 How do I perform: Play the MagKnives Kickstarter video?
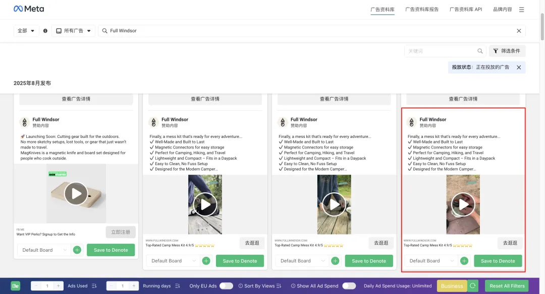coord(76,193)
